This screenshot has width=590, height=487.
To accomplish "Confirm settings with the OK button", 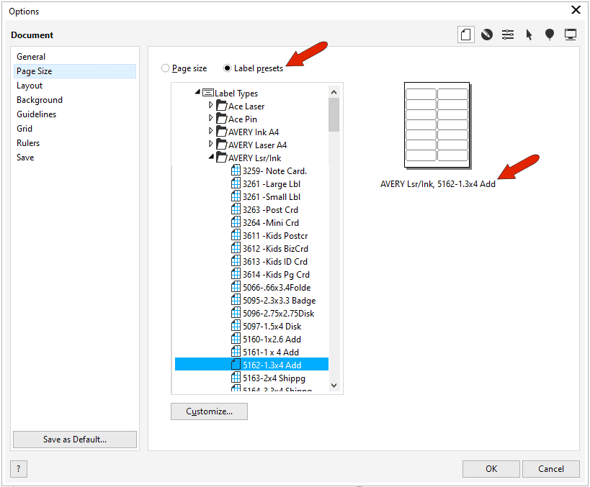I will click(x=491, y=468).
